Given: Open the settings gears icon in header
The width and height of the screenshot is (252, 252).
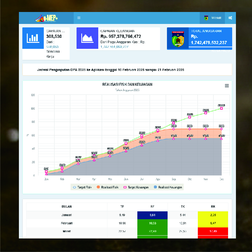Looking at the screenshot, I should point(230,18).
